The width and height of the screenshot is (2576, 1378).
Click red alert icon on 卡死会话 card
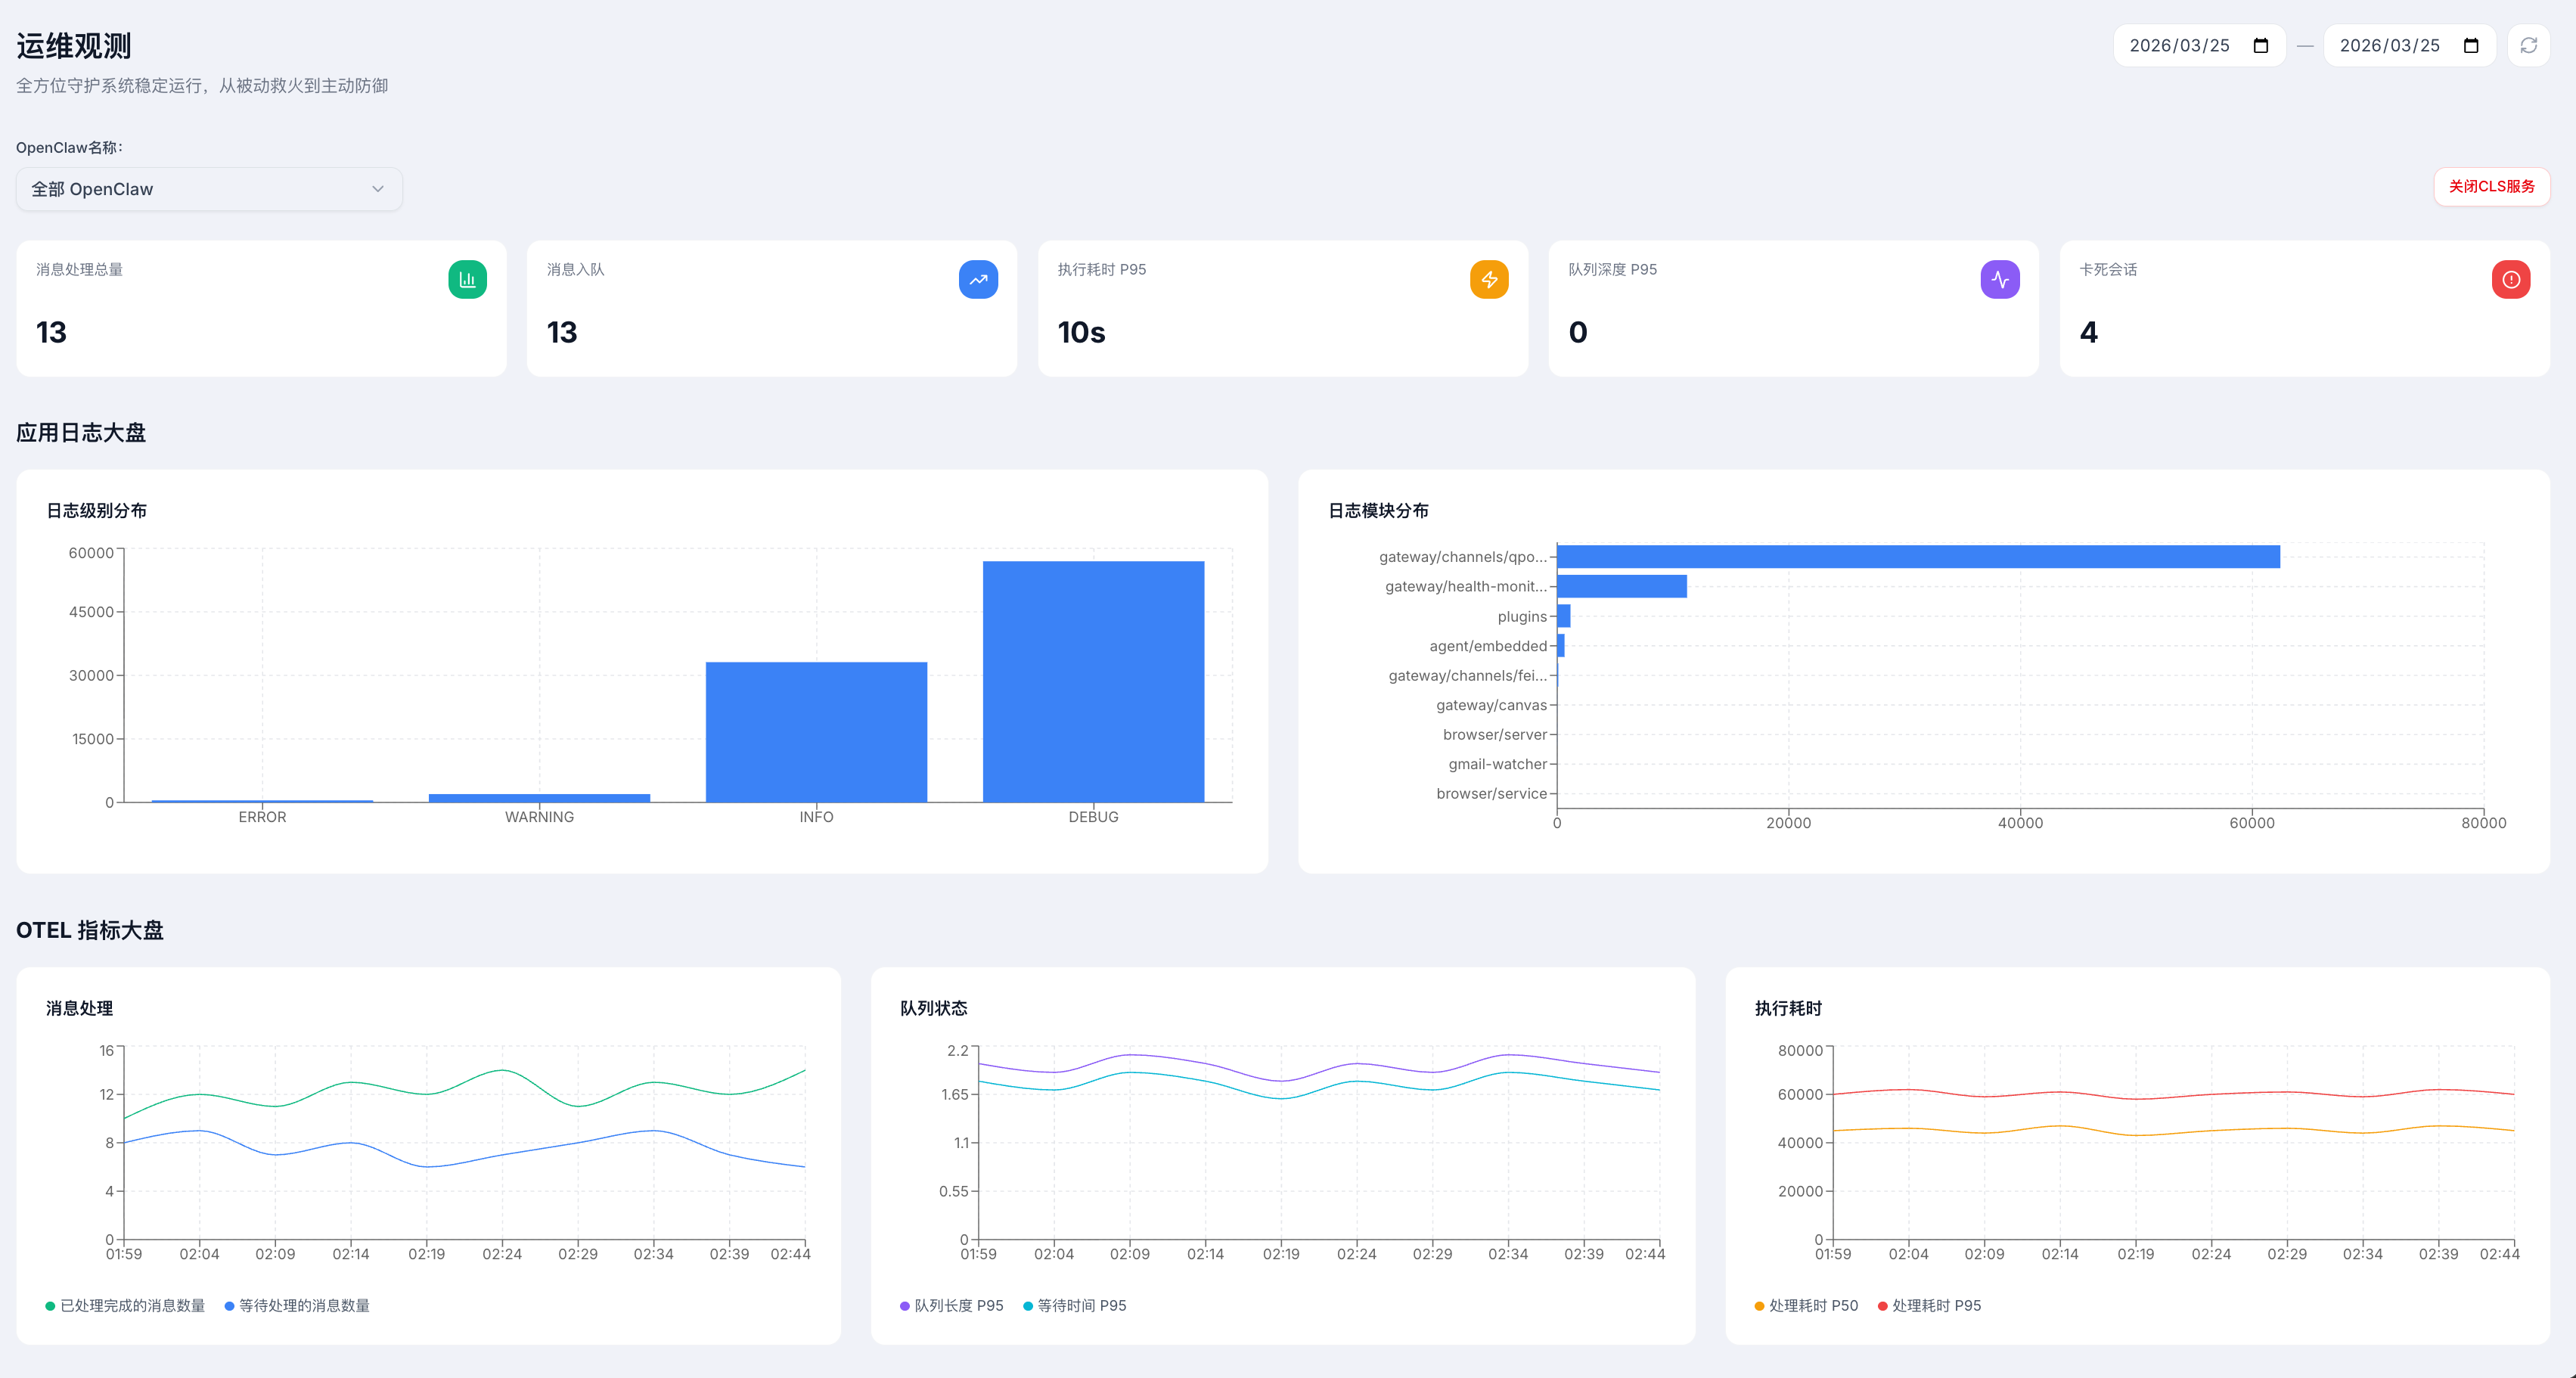coord(2510,280)
